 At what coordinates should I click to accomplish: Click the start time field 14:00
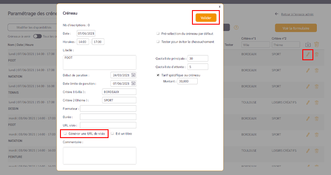click(x=83, y=42)
